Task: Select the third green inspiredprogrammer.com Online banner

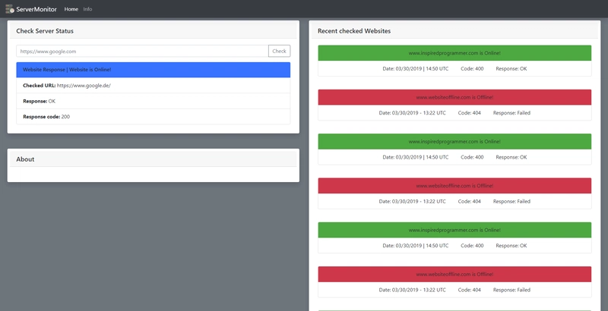Action: click(454, 229)
